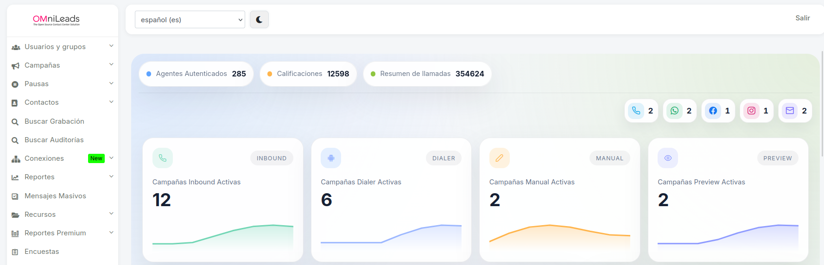This screenshot has width=824, height=265.
Task: Click the Calificaciones 12598 pill
Action: 308,74
